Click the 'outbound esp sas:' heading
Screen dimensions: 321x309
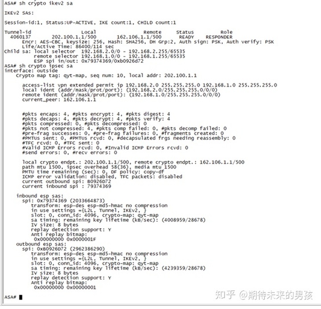(41, 244)
